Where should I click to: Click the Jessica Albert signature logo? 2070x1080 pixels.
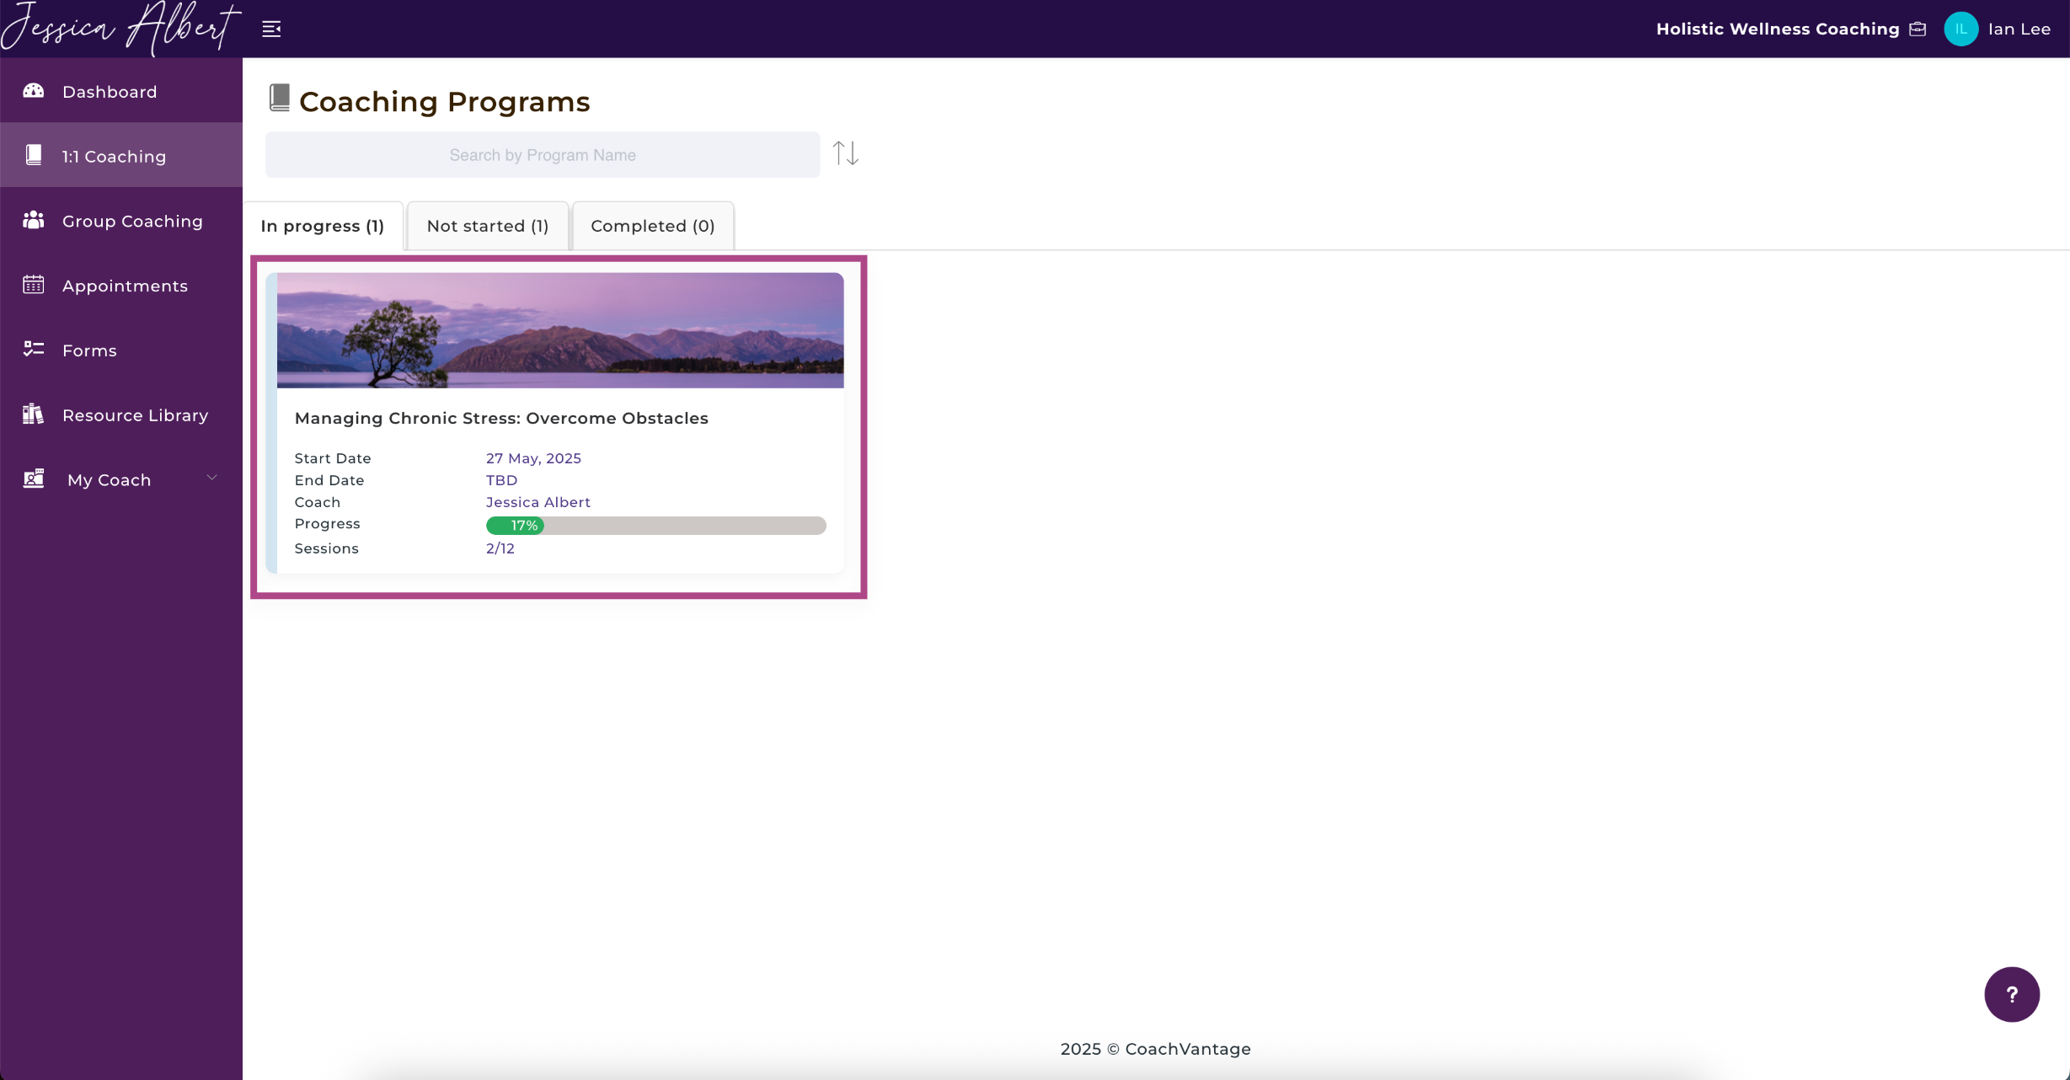(120, 29)
